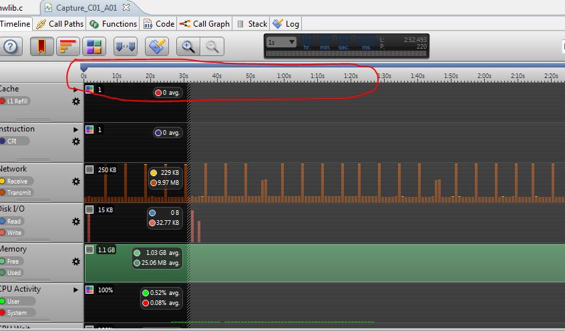The height and width of the screenshot is (331, 565).
Task: Expand the Instruction chart arrow
Action: (76, 129)
